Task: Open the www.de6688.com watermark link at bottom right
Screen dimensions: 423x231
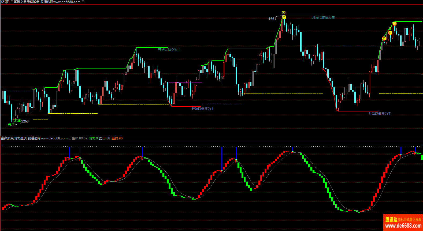Action: [x=403, y=226]
